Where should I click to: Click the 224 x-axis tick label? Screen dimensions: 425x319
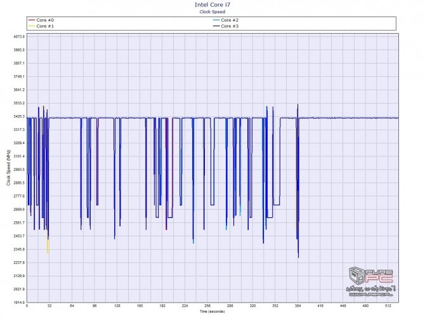[x=185, y=306]
